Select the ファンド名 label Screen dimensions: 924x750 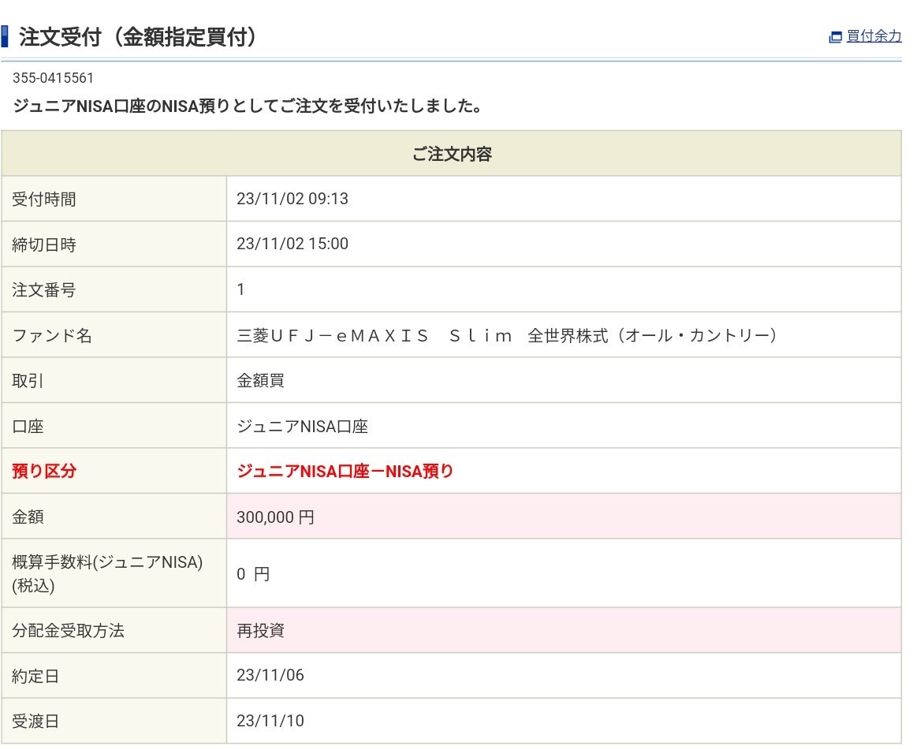point(52,335)
